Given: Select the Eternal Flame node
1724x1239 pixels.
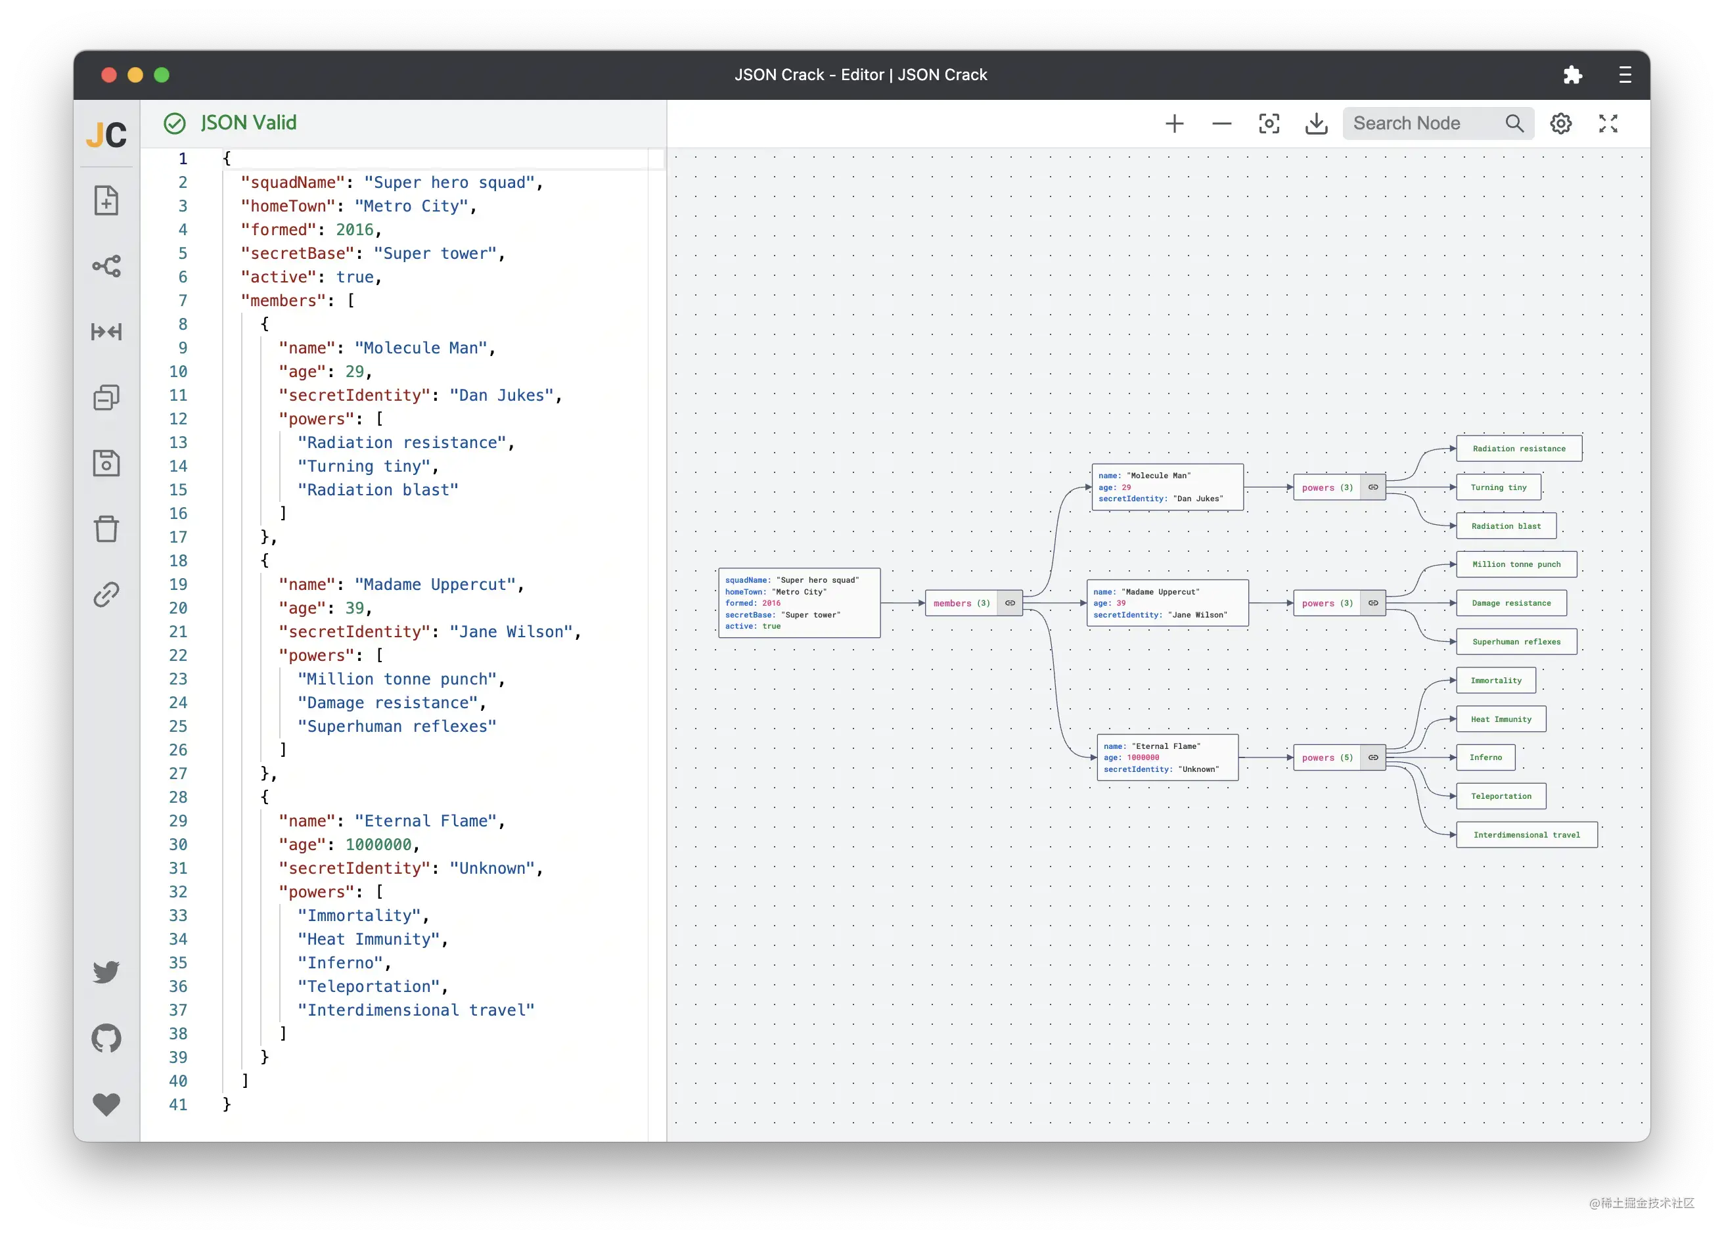Looking at the screenshot, I should click(1167, 757).
